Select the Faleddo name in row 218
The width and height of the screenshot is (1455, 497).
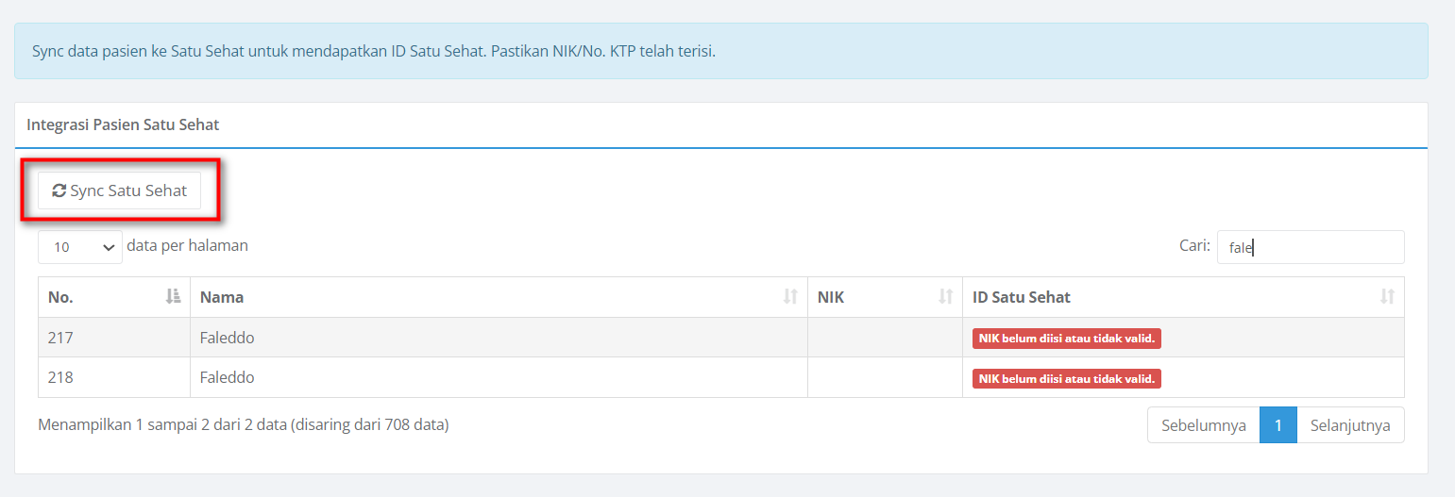228,377
